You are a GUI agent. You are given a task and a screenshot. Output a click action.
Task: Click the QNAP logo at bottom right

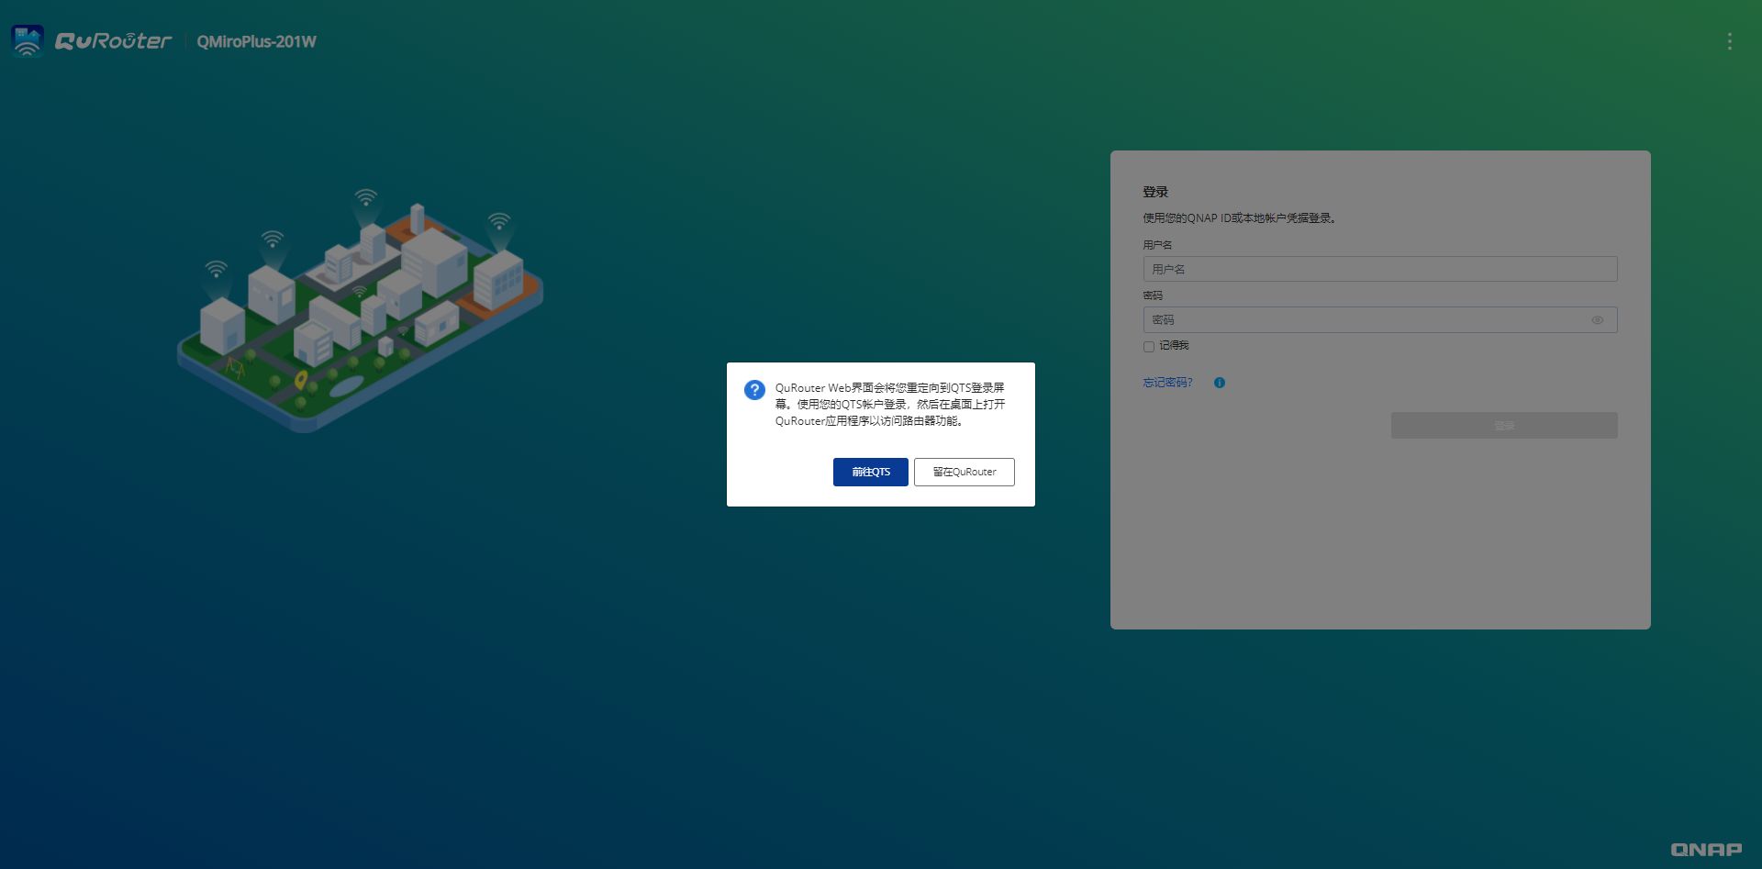(x=1705, y=850)
